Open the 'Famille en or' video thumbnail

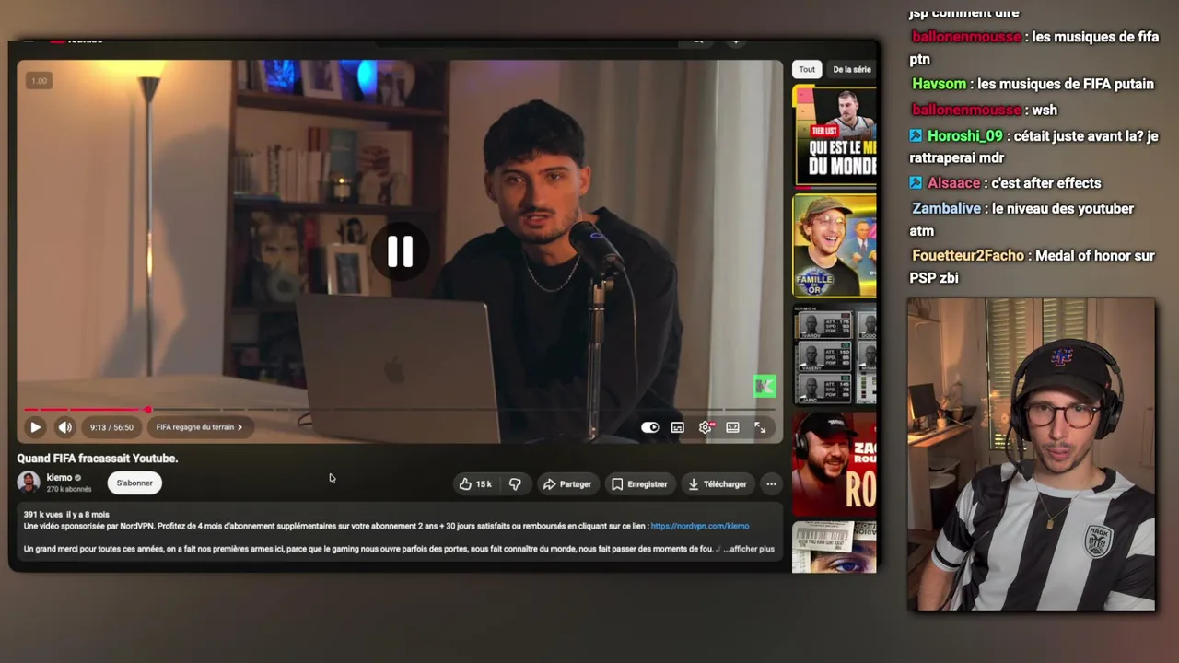835,246
